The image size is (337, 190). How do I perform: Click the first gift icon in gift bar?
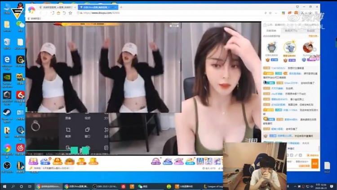coord(33,161)
